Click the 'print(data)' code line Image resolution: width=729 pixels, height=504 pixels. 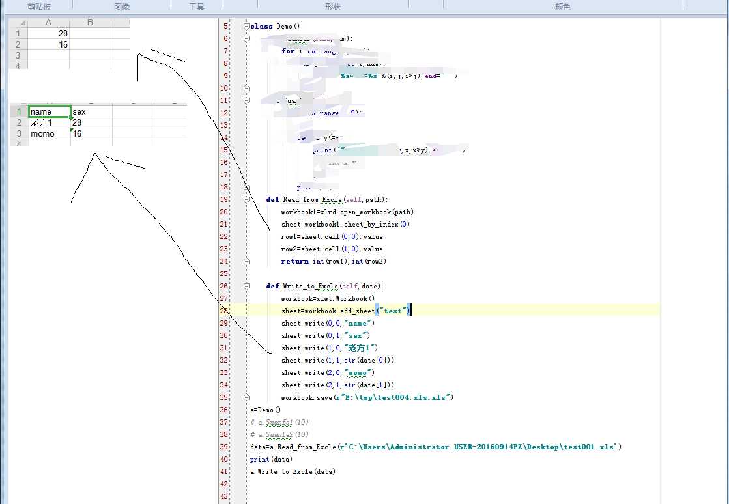click(271, 460)
